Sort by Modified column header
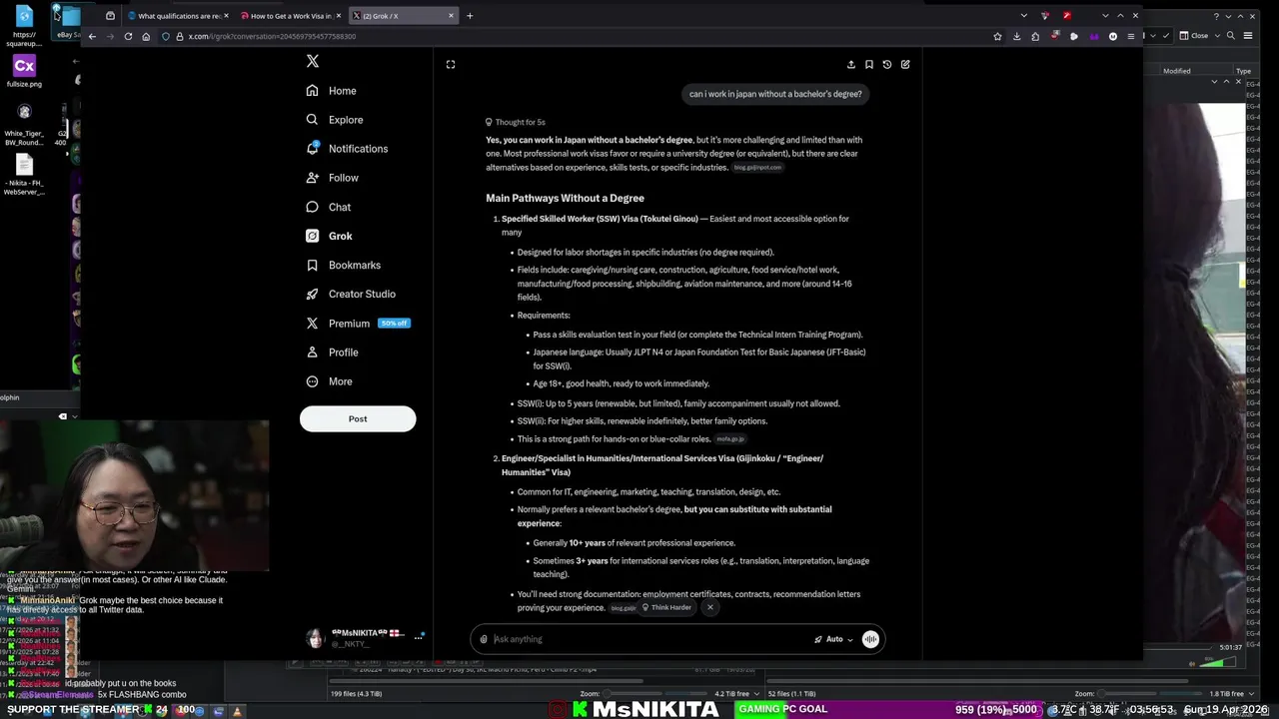The width and height of the screenshot is (1279, 719). [1177, 71]
